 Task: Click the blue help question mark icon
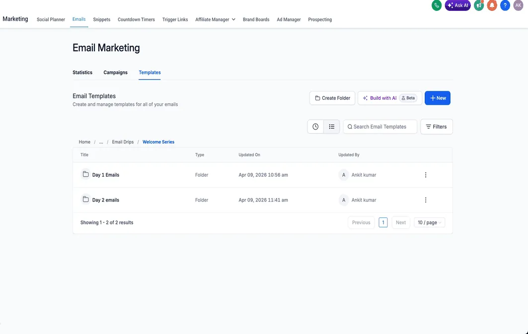(505, 5)
